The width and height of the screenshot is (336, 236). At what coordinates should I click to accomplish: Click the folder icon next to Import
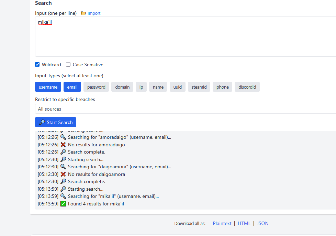click(83, 13)
